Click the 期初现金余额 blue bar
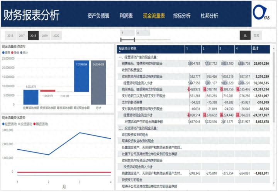278x192 pixels. click(x=81, y=76)
